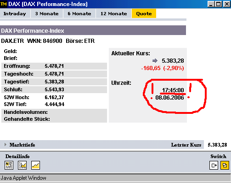Click the gray trend arrow beside current price
Screen dimensions: 231x183
click(155, 61)
